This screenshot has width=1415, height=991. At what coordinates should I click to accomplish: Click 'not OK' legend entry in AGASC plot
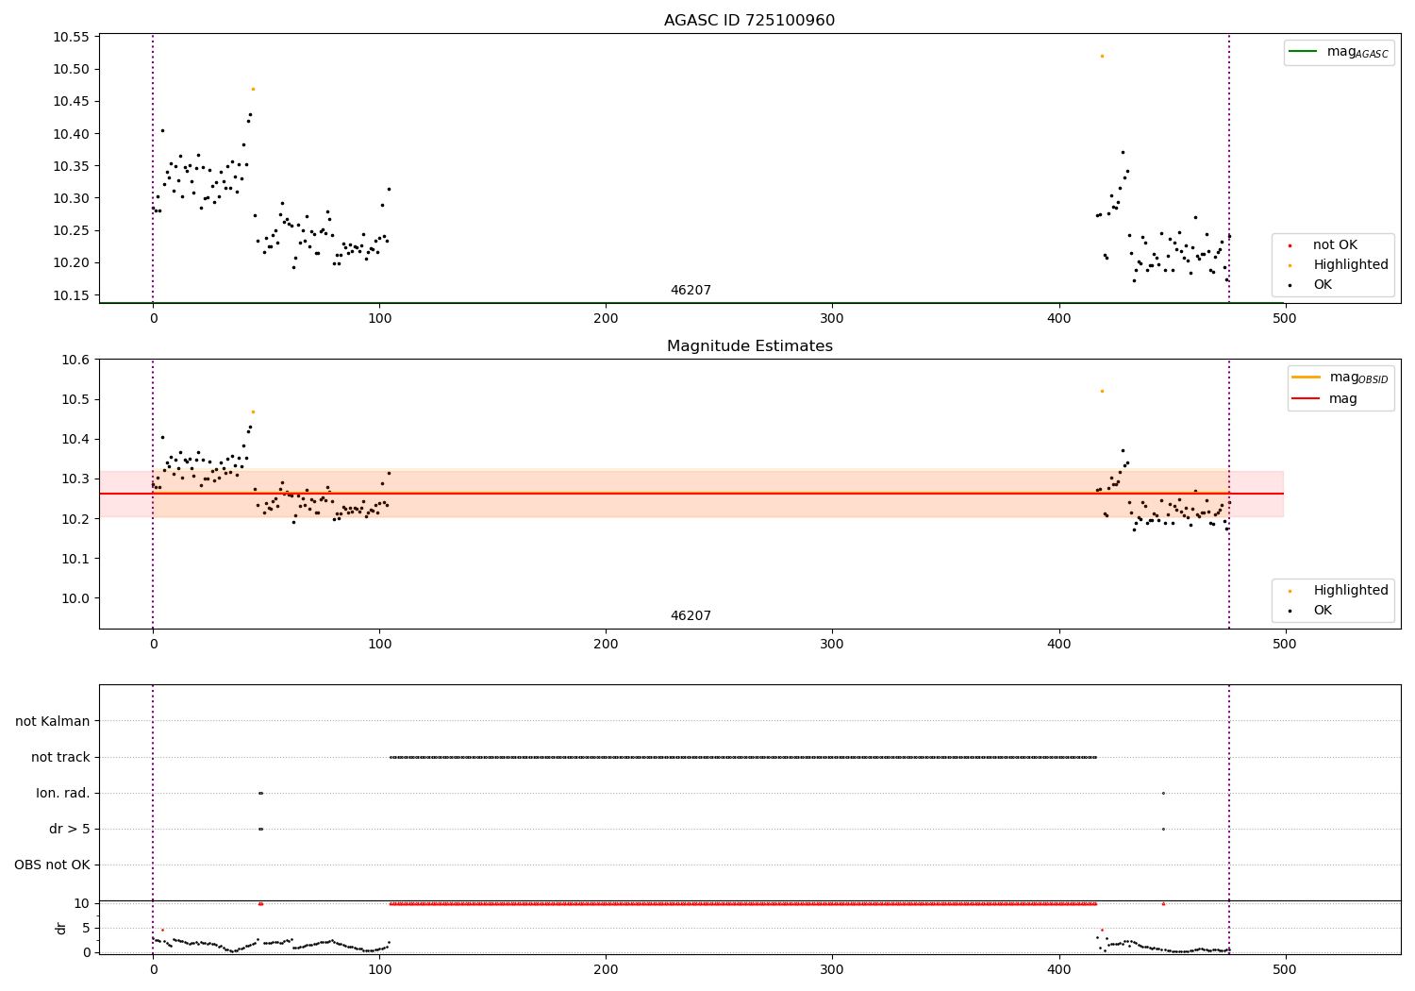click(x=1335, y=245)
